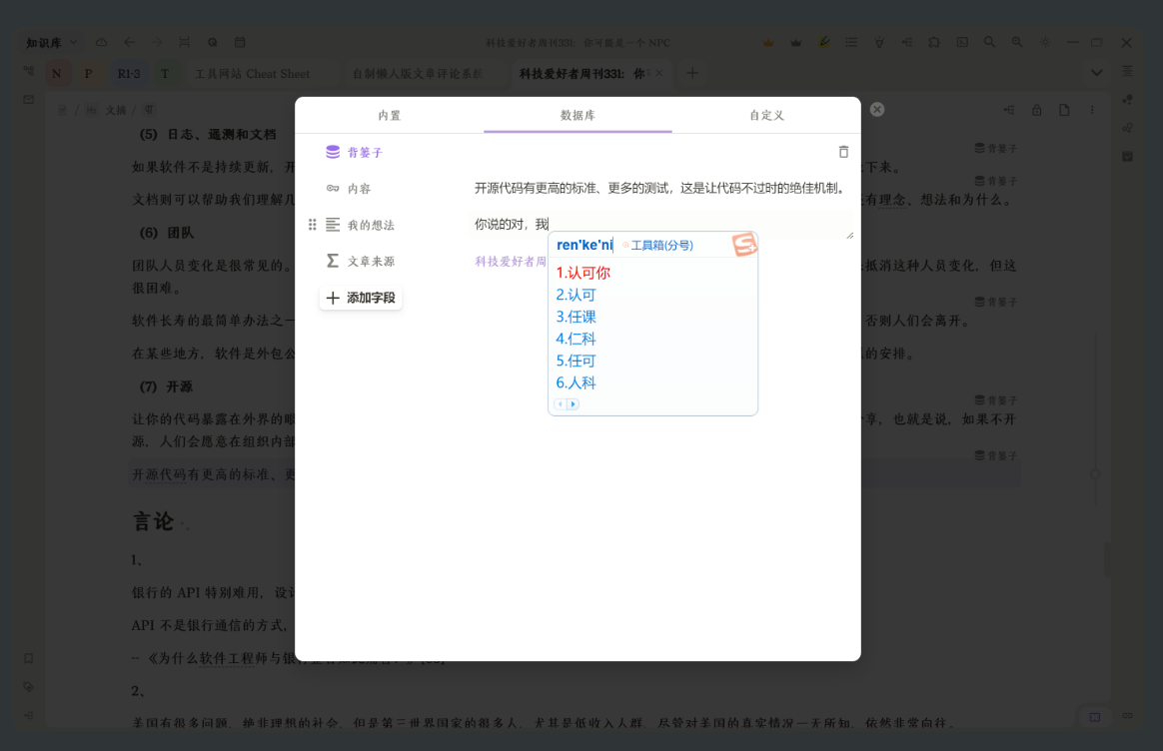Add a new tab with plus button
Screen dimensions: 1163x751
click(x=692, y=73)
